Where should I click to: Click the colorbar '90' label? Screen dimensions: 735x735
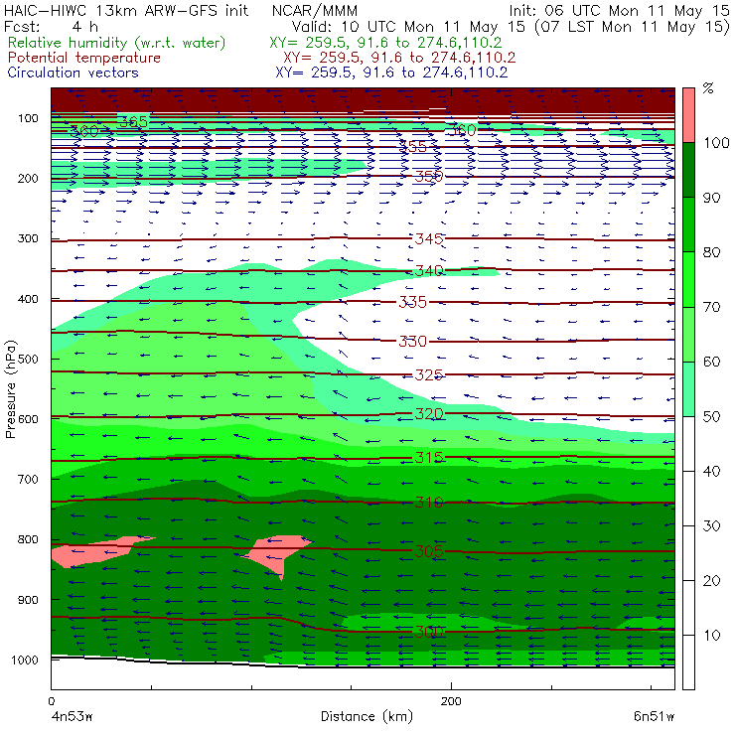point(711,198)
